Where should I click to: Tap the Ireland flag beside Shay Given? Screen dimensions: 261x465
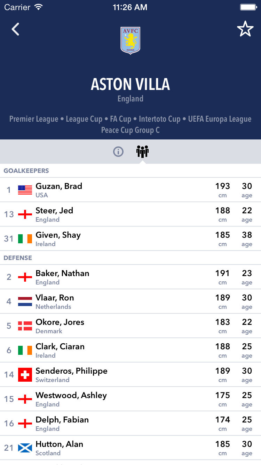(25, 239)
